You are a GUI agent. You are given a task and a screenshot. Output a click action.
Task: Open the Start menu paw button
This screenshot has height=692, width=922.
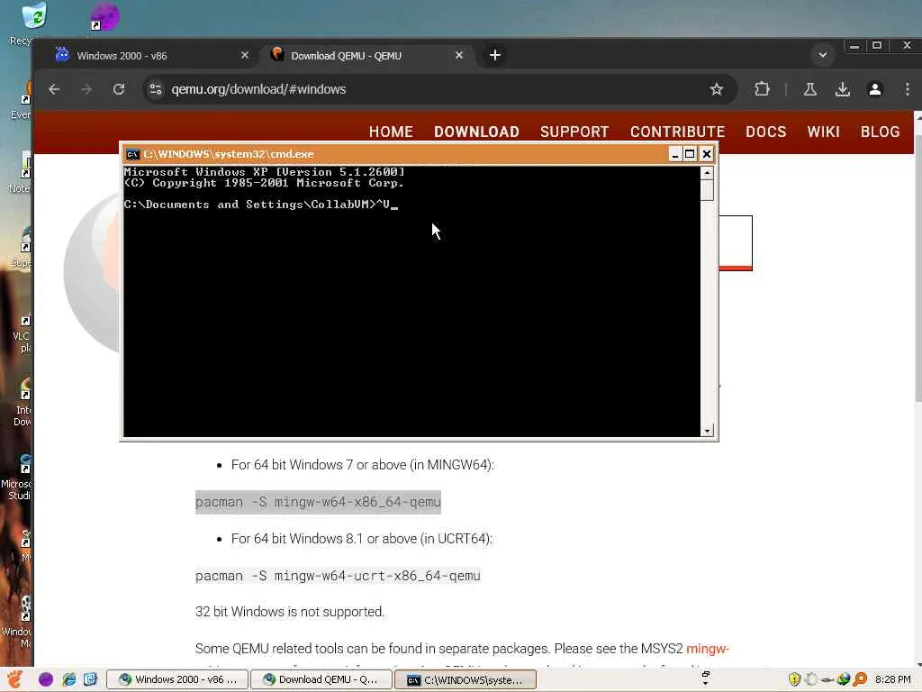click(x=14, y=679)
